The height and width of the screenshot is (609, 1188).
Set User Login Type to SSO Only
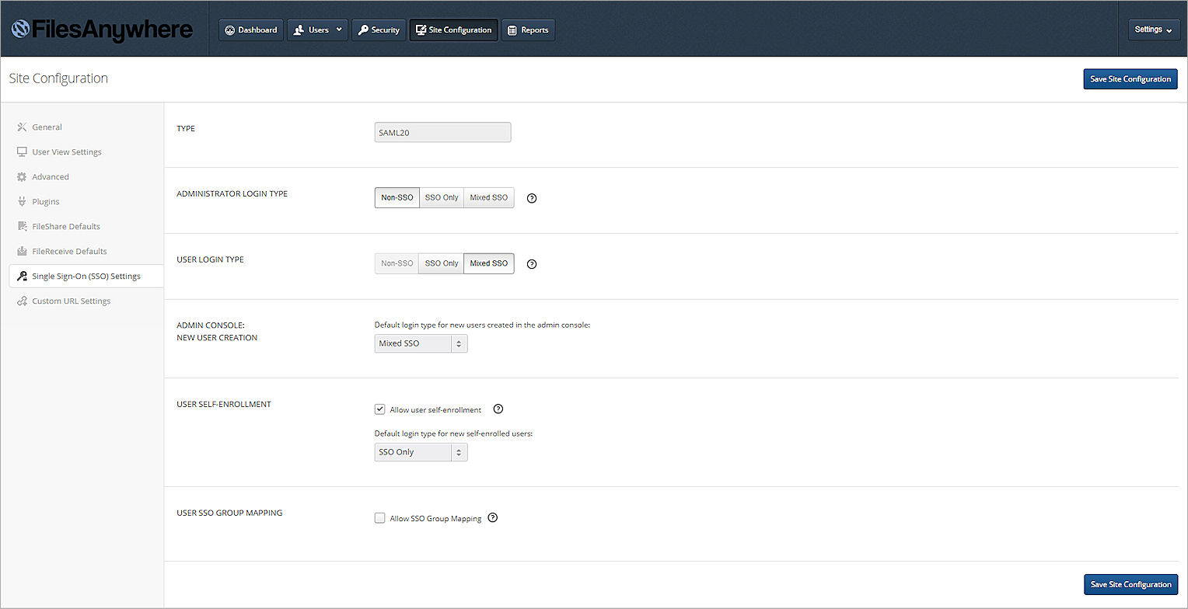click(442, 264)
